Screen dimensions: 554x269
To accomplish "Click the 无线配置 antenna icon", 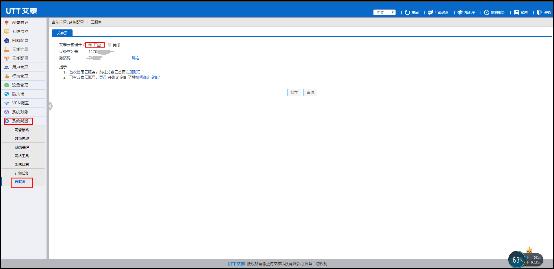I will tap(7, 58).
